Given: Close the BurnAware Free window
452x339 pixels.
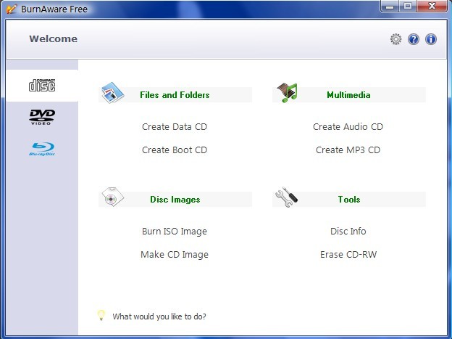Looking at the screenshot, I should [432, 6].
